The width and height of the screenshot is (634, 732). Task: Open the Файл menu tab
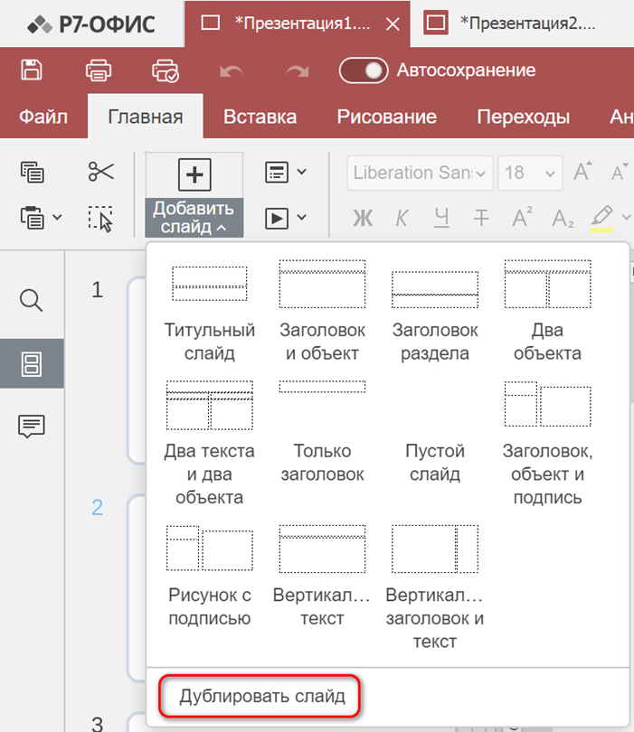pos(43,117)
